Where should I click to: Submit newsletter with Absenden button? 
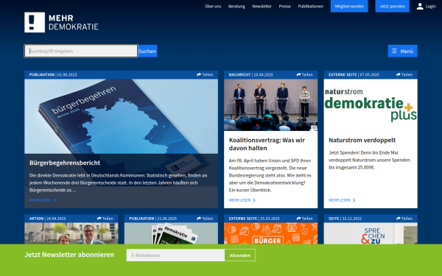point(240,255)
